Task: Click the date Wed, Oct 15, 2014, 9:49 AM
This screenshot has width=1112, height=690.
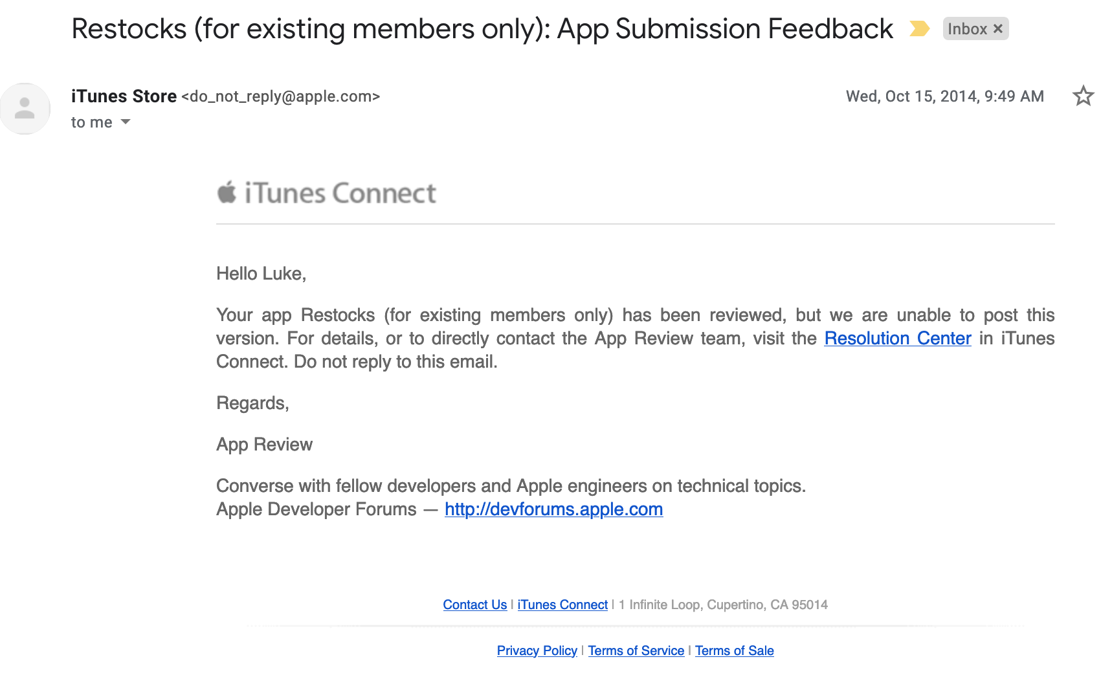Action: pos(944,96)
